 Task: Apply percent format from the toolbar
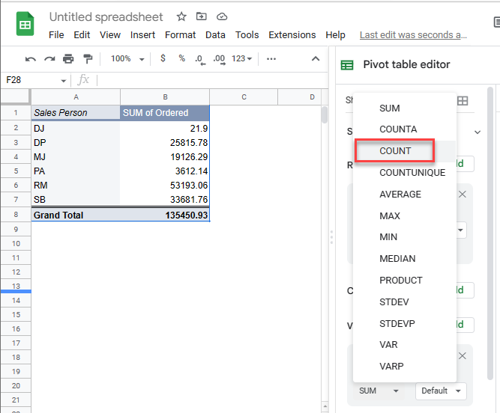tap(181, 59)
